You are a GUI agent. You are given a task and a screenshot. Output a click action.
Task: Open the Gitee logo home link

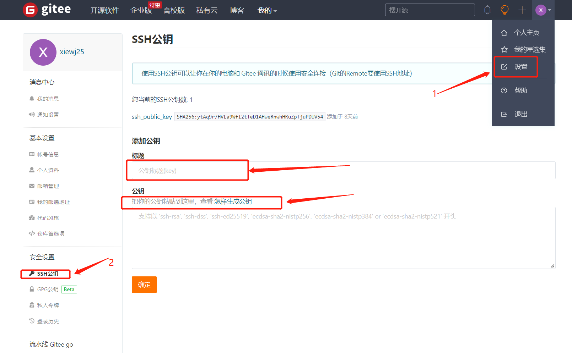pos(47,10)
